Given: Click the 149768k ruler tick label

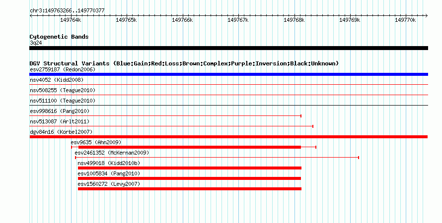Looking at the screenshot, I should click(x=294, y=20).
